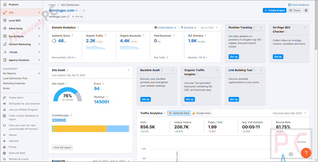Click the Local SEO pin icon
Image resolution: width=318 pixels, height=162 pixels.
pos(5,21)
